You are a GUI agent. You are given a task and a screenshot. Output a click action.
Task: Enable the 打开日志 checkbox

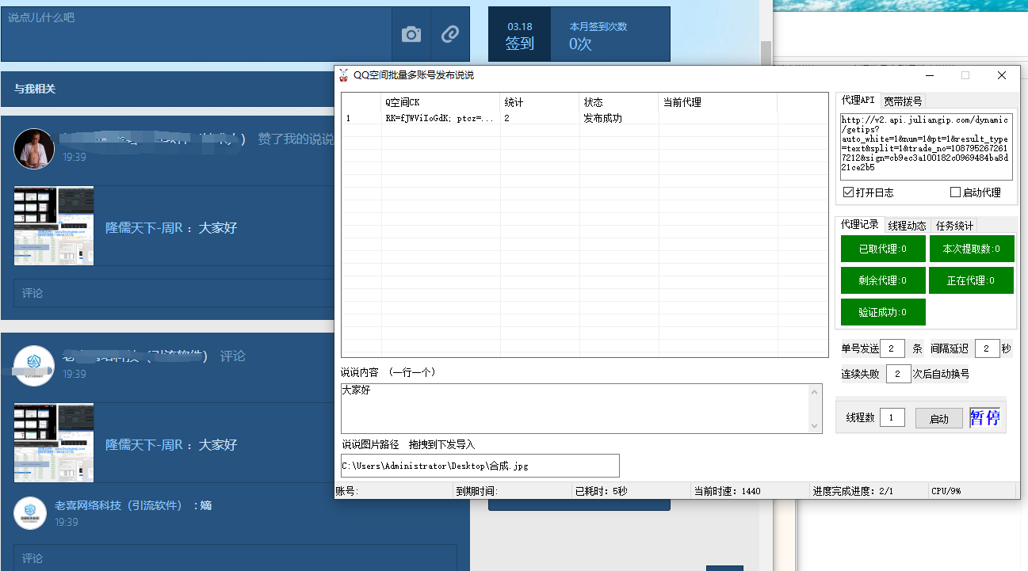[848, 192]
